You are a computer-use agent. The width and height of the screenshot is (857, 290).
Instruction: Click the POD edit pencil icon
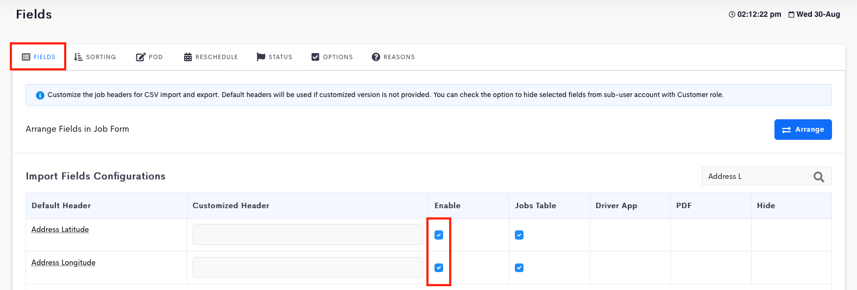point(141,57)
